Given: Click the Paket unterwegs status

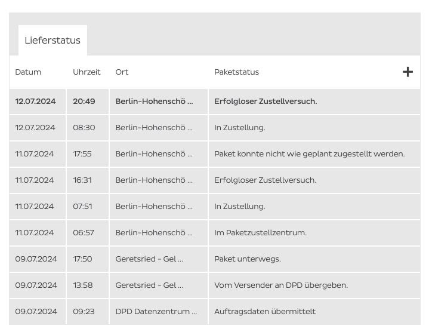Looking at the screenshot, I should 247,259.
